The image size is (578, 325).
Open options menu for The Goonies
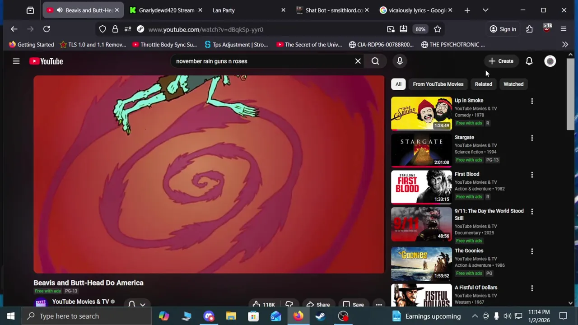532,251
